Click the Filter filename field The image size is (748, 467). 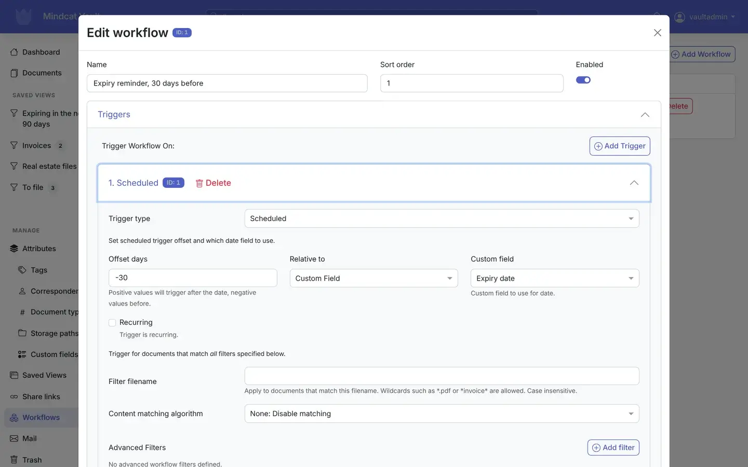click(442, 376)
